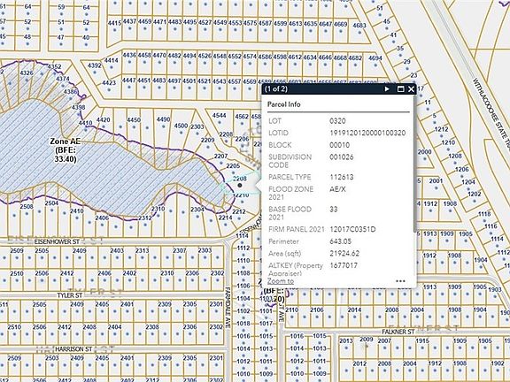
Task: Select the LOT value 0320
Action: coord(337,121)
